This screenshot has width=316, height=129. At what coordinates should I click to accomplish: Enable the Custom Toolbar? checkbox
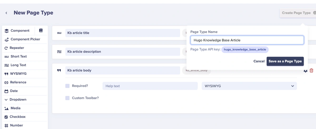click(67, 98)
